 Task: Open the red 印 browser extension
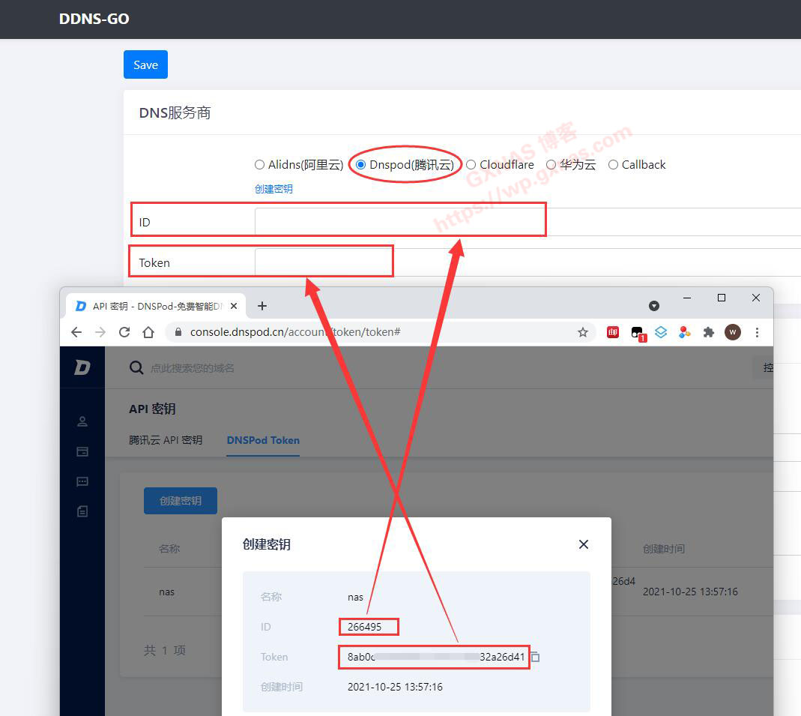612,332
